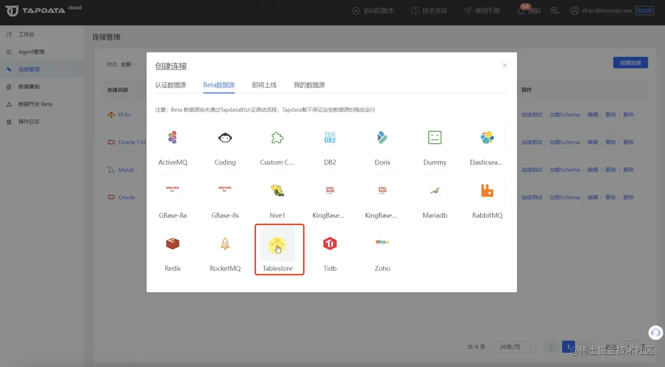Click 删除 for the Oracle row
The width and height of the screenshot is (665, 367).
point(629,197)
